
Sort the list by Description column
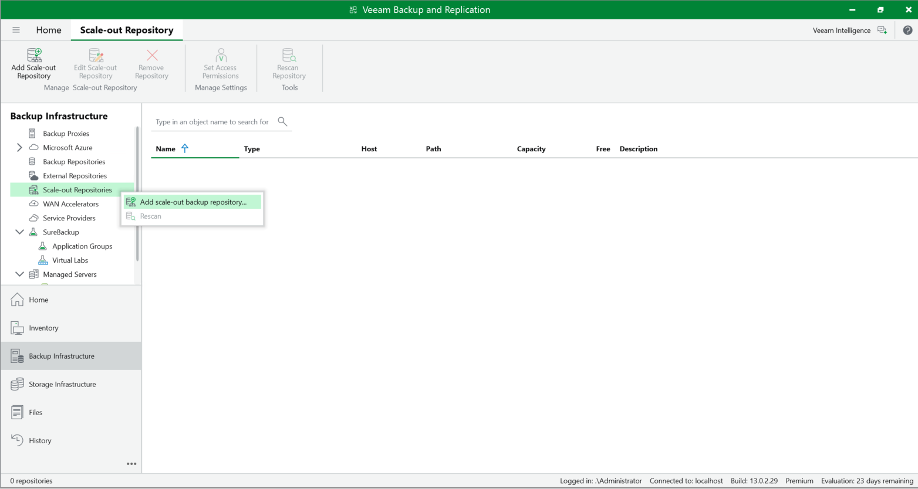(x=639, y=149)
